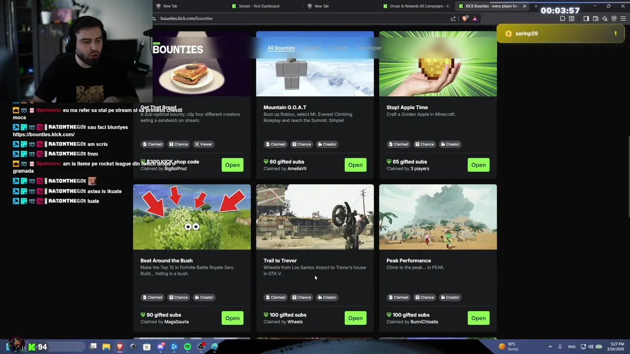Click the microphone icon in system tray
This screenshot has width=630, height=354.
coord(560,347)
